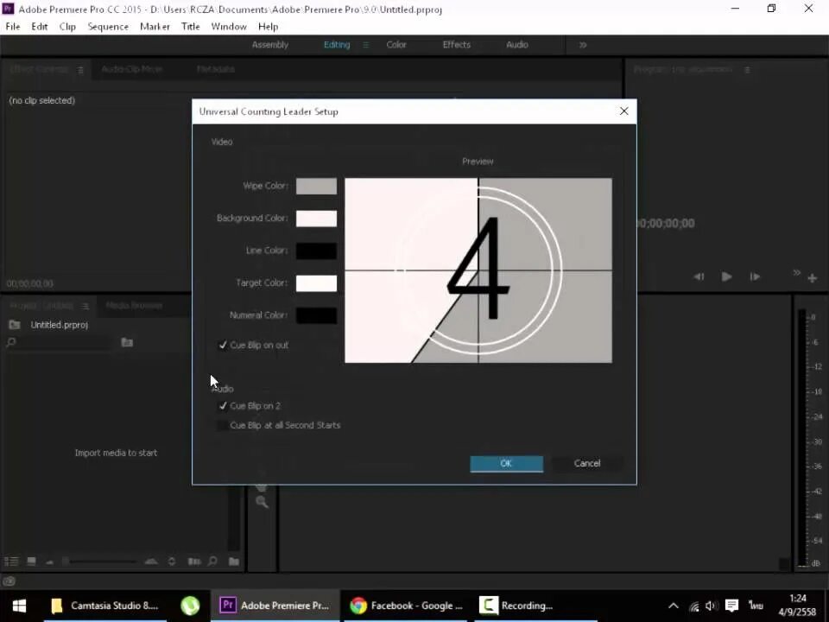
Task: Open the Help menu
Action: click(268, 27)
